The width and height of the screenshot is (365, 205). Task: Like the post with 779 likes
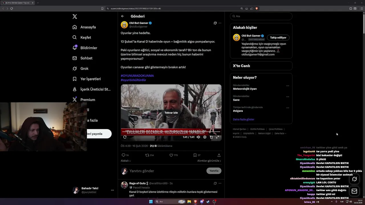pos(173,155)
